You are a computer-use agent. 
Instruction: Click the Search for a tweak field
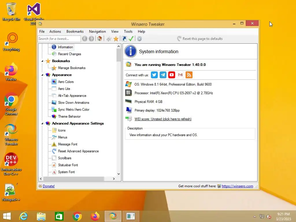coord(59,39)
